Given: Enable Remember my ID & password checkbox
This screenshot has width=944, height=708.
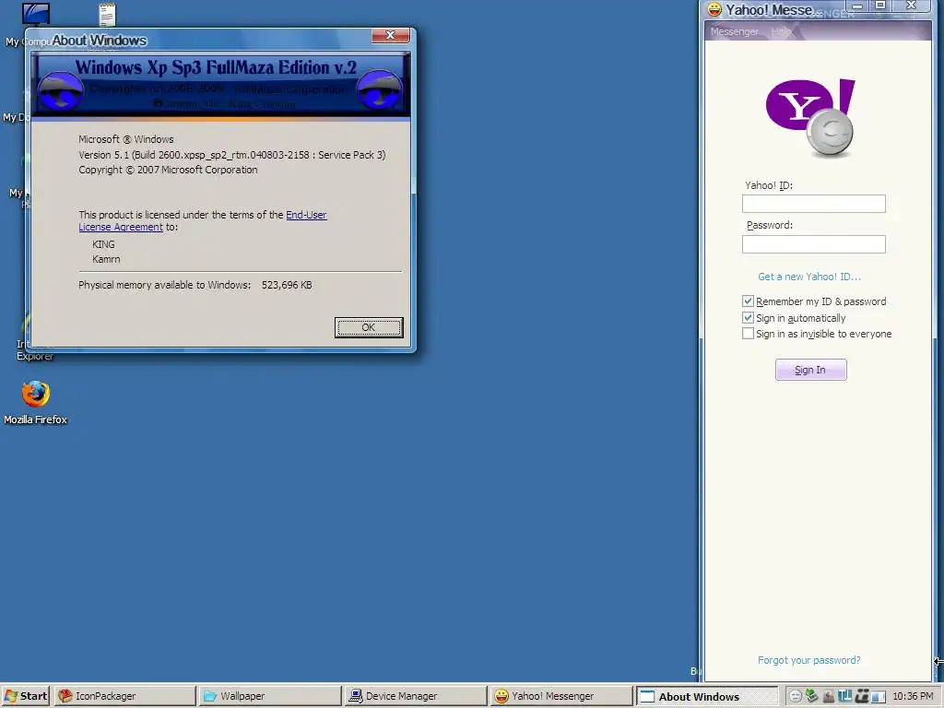Looking at the screenshot, I should [748, 301].
